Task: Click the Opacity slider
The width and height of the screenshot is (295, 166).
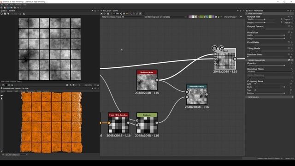Action: click(x=266, y=65)
